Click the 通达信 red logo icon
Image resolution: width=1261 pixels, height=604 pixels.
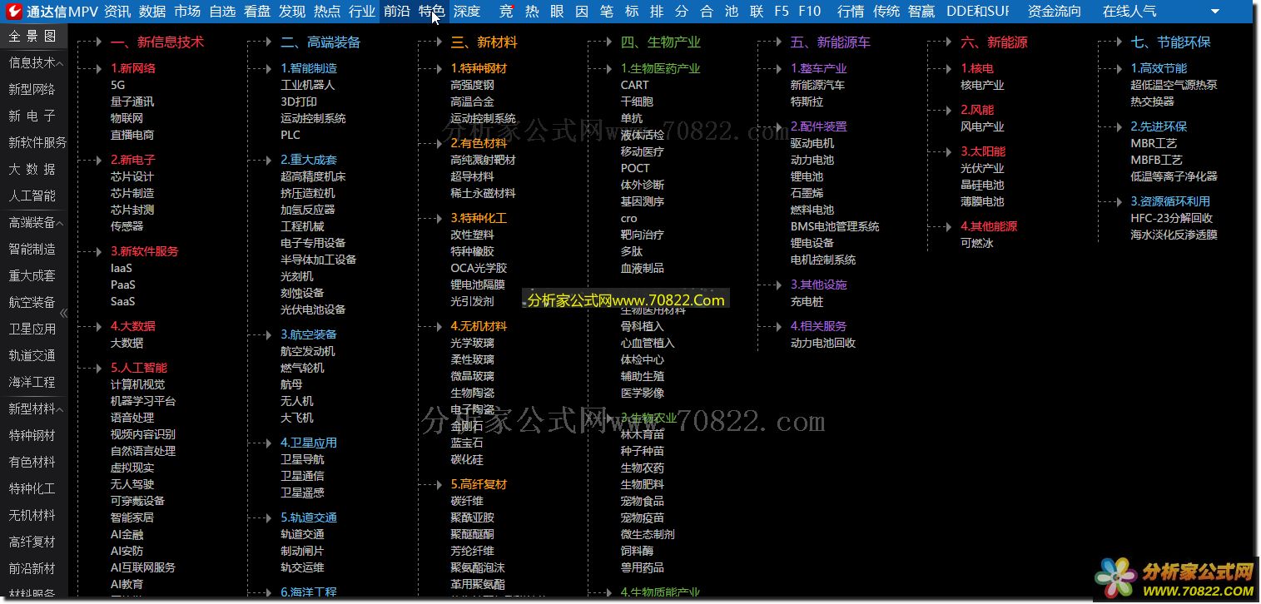click(x=12, y=11)
